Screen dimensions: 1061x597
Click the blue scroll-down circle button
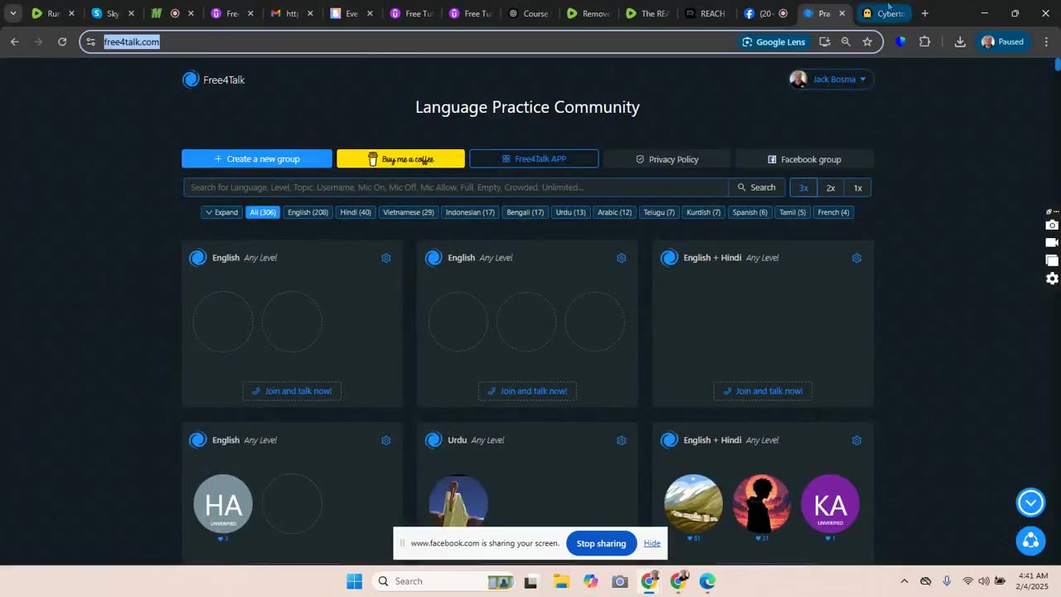[1030, 502]
